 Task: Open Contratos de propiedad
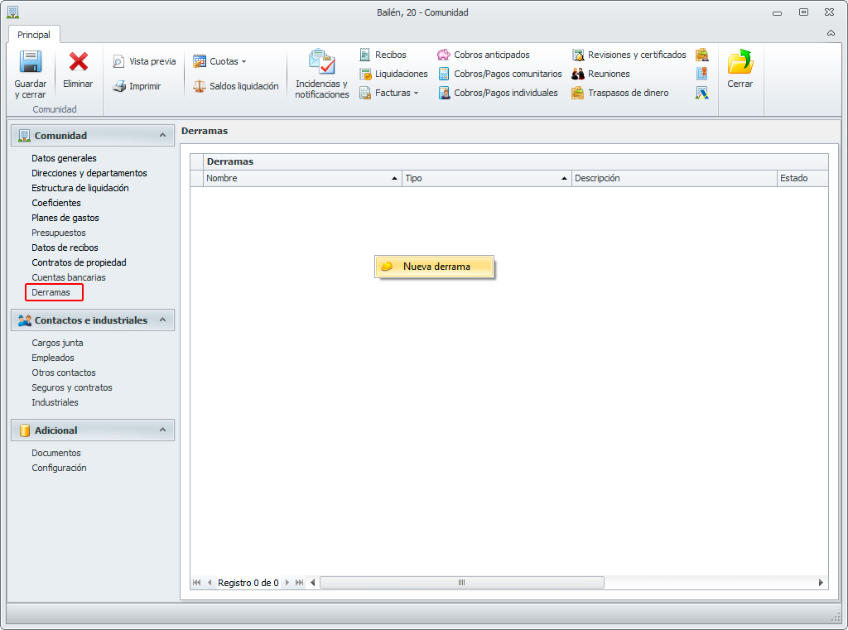pyautogui.click(x=79, y=262)
